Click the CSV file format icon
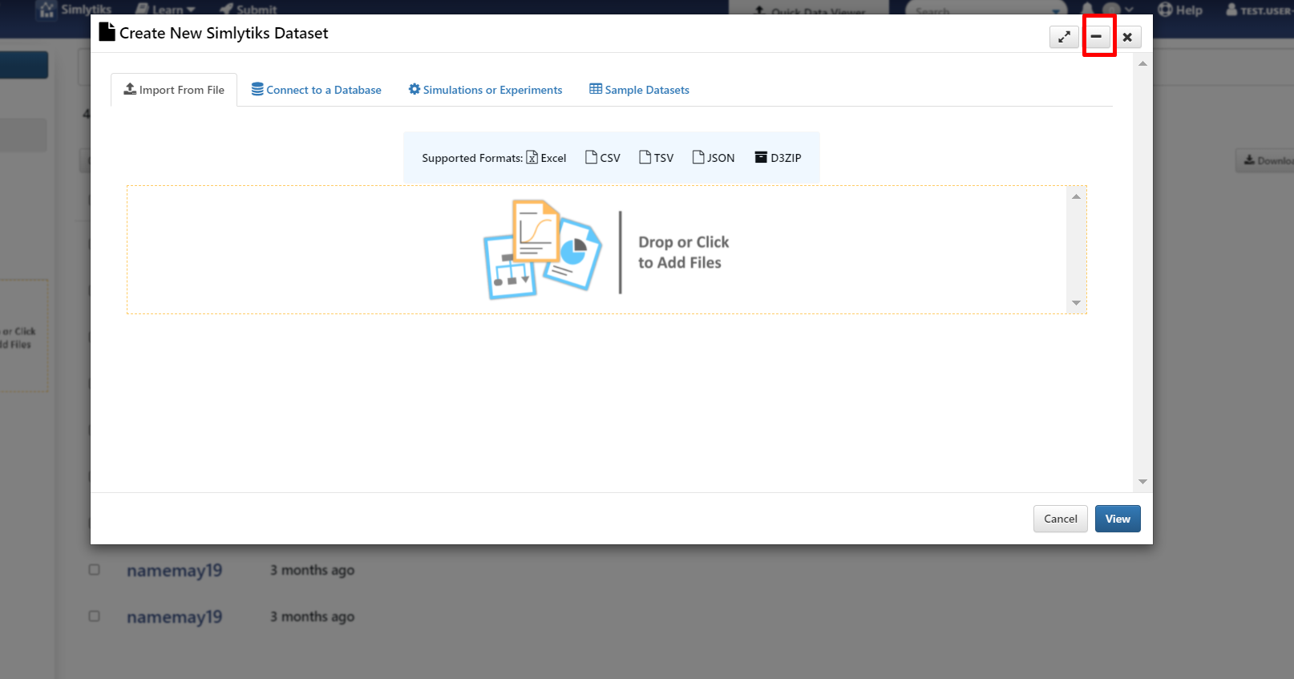 click(591, 157)
